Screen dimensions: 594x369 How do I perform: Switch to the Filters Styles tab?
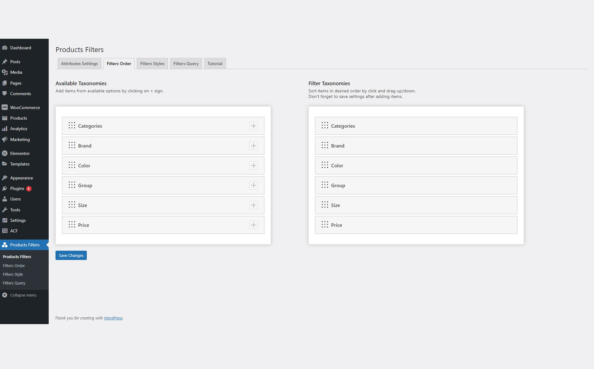tap(152, 64)
